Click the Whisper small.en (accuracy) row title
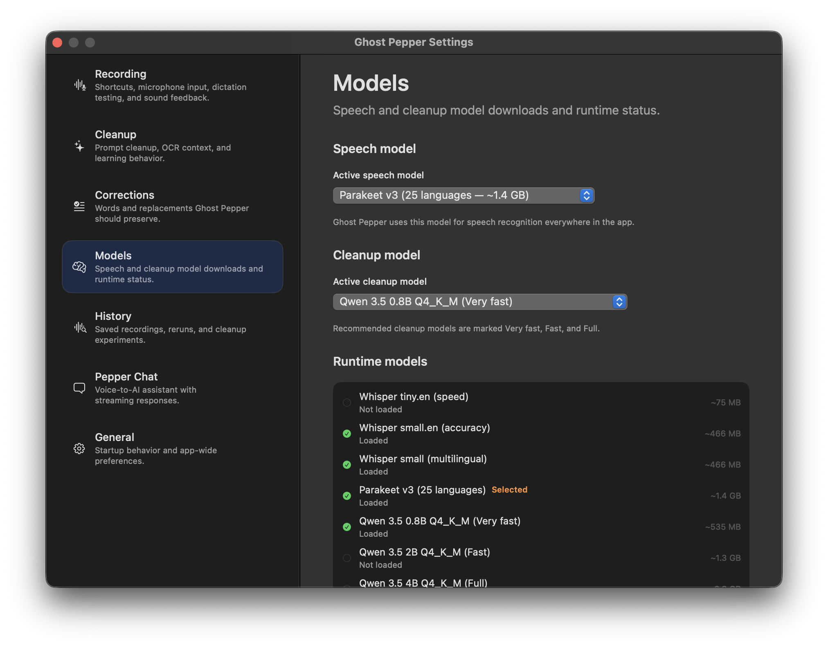Image resolution: width=828 pixels, height=648 pixels. (x=425, y=427)
